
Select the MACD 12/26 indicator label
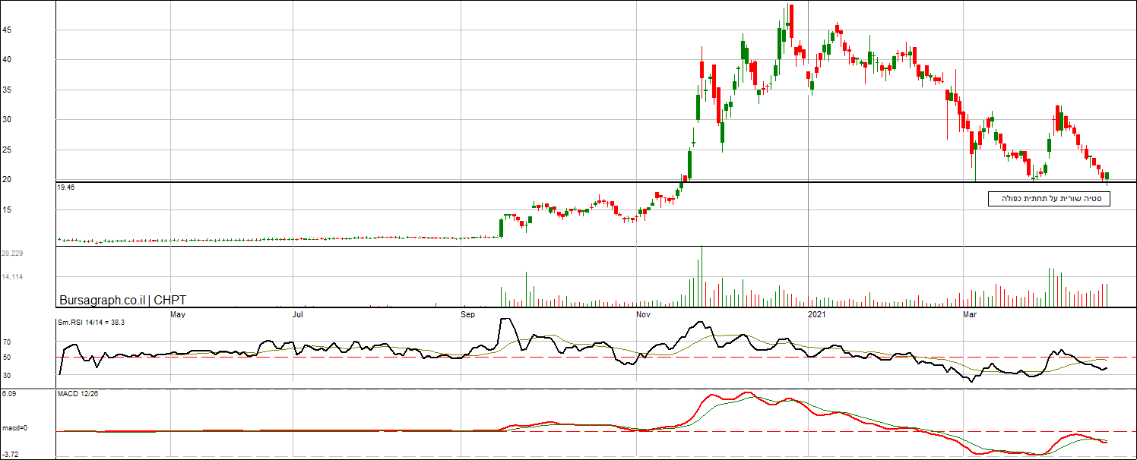[77, 394]
